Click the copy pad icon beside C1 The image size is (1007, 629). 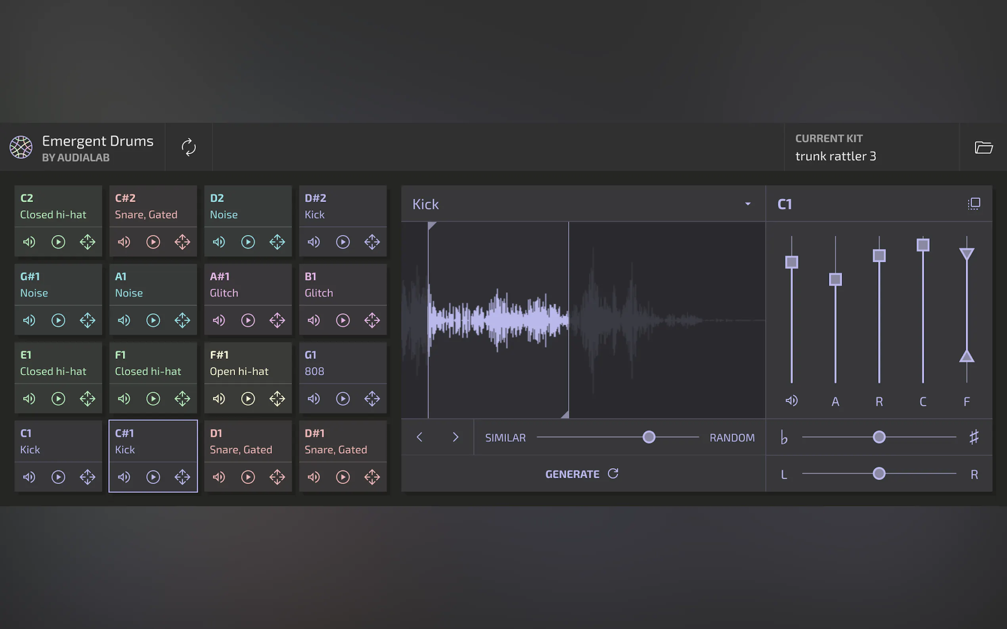point(974,204)
